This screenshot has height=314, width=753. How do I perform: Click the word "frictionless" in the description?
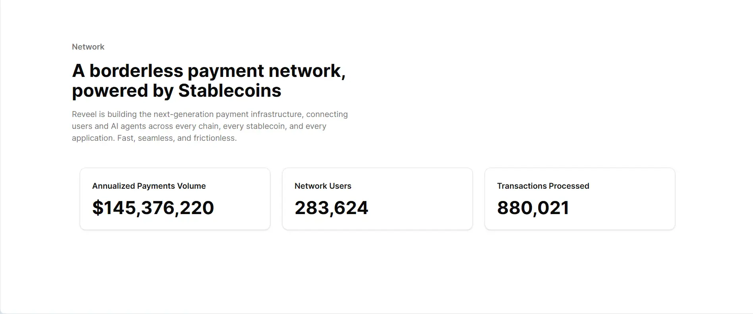(214, 138)
